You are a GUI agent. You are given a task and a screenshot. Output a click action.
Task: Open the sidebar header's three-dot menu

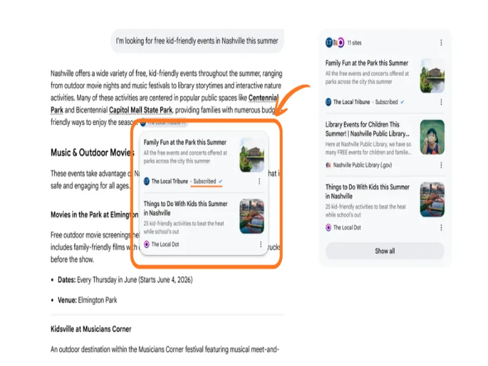[441, 43]
